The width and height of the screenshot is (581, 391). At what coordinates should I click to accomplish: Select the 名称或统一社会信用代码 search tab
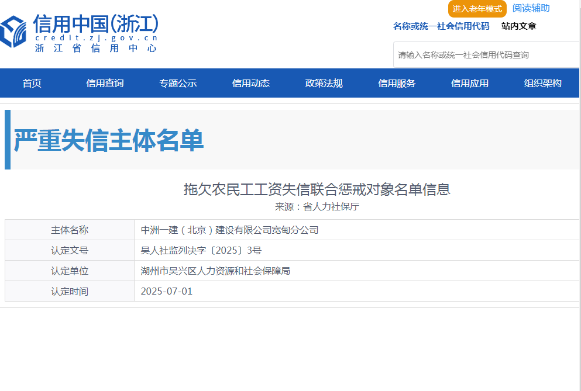(x=441, y=26)
